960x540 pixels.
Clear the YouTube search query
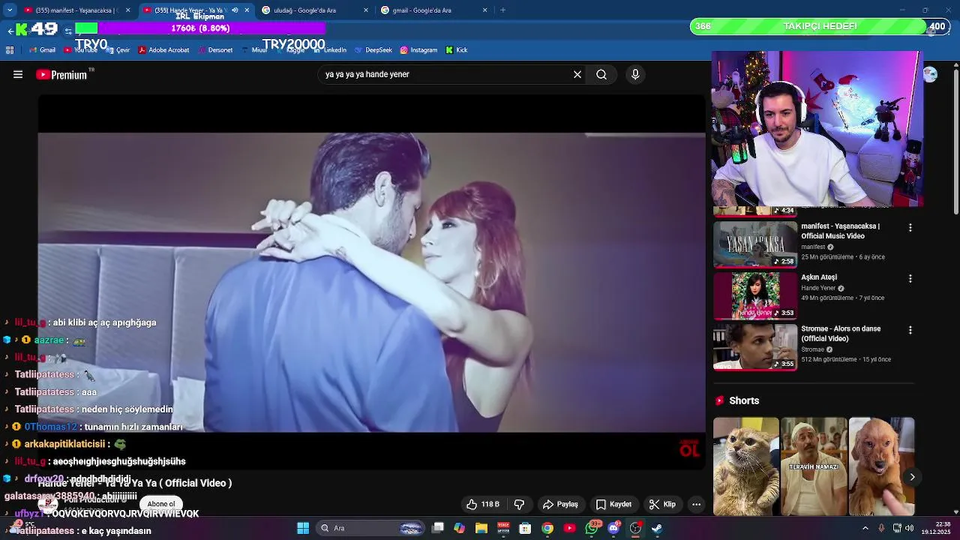click(x=577, y=74)
